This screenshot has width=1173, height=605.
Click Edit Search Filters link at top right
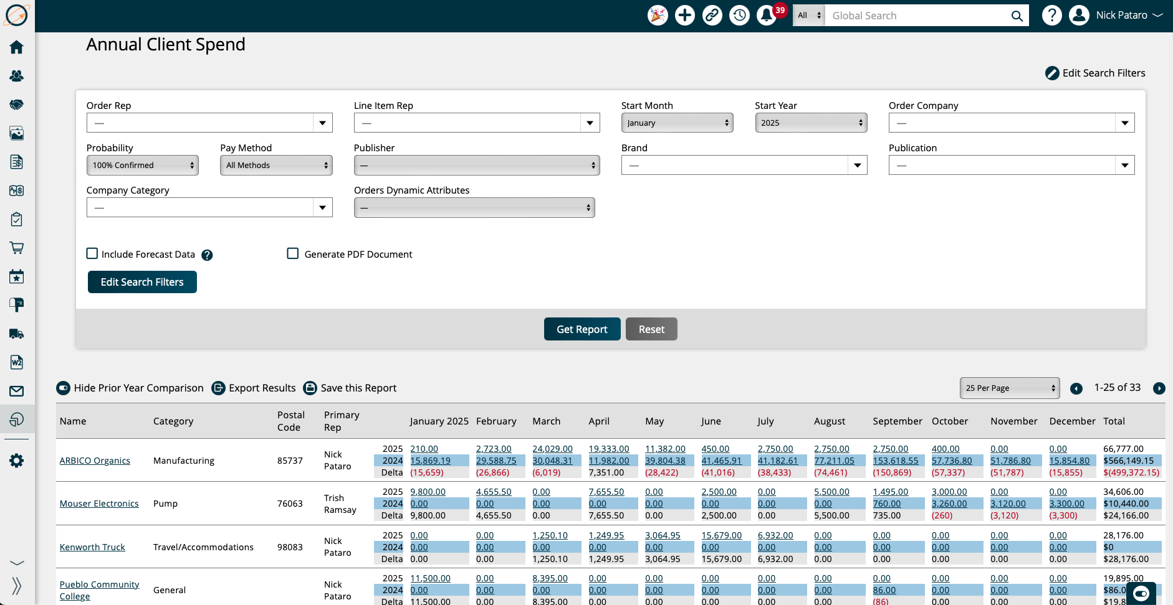[x=1095, y=73]
